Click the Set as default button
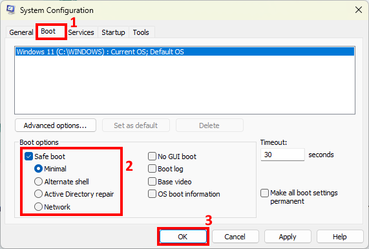 [136, 125]
